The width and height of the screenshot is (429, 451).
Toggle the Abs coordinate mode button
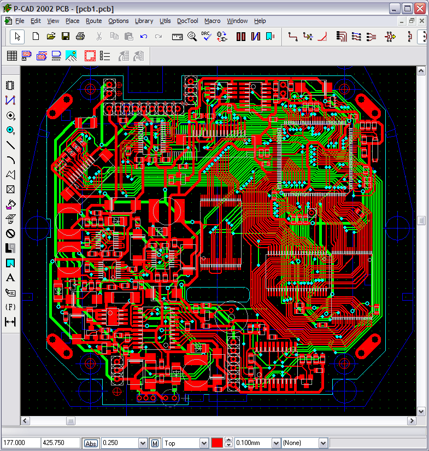[91, 443]
